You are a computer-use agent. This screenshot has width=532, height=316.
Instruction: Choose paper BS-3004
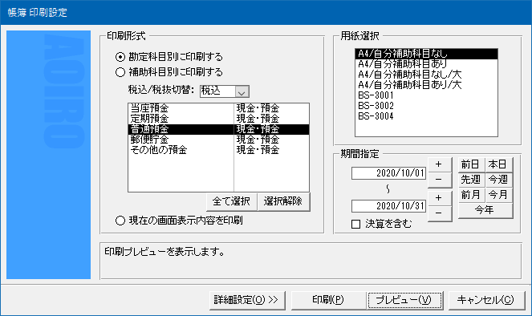point(426,116)
